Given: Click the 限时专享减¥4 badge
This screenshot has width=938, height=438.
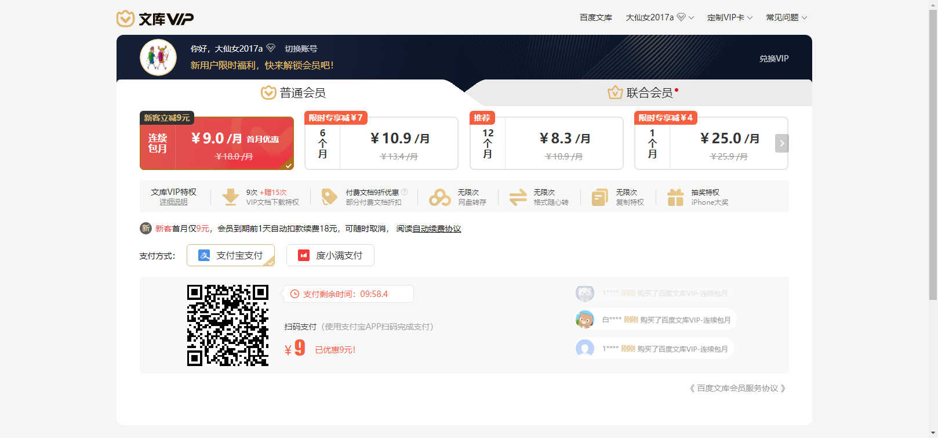Looking at the screenshot, I should pos(666,118).
